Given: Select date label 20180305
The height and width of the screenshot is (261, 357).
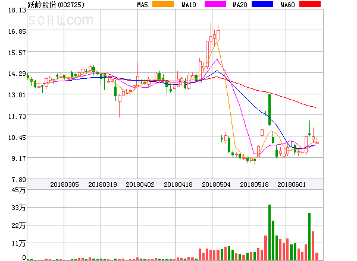Looking at the screenshot, I should pyautogui.click(x=64, y=184).
